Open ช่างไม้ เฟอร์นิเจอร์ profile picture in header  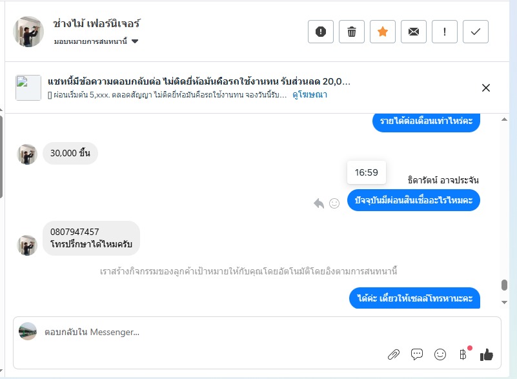coord(28,32)
